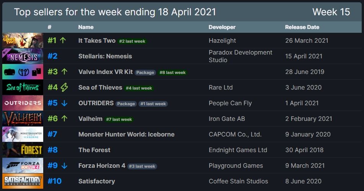Image resolution: width=364 pixels, height=191 pixels.
Task: Open Monster Hunter World: Iceborne link
Action: pos(126,134)
